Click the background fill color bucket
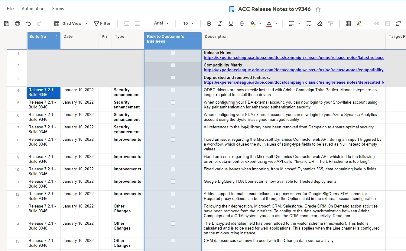Screen dimensions: 406x251 pos(253,24)
